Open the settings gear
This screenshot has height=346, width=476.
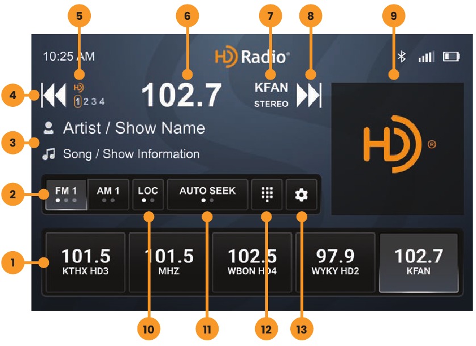(x=301, y=194)
